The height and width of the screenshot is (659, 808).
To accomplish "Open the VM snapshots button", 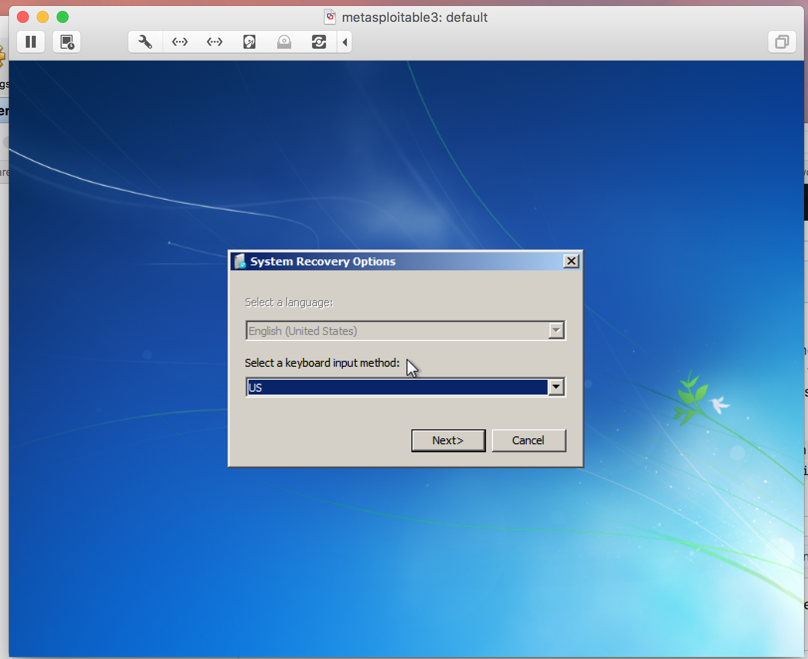I will (67, 42).
